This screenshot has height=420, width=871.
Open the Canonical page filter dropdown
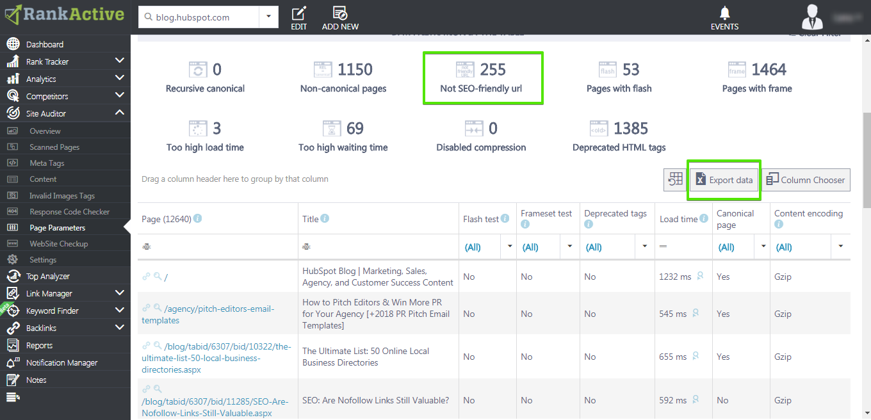click(763, 246)
